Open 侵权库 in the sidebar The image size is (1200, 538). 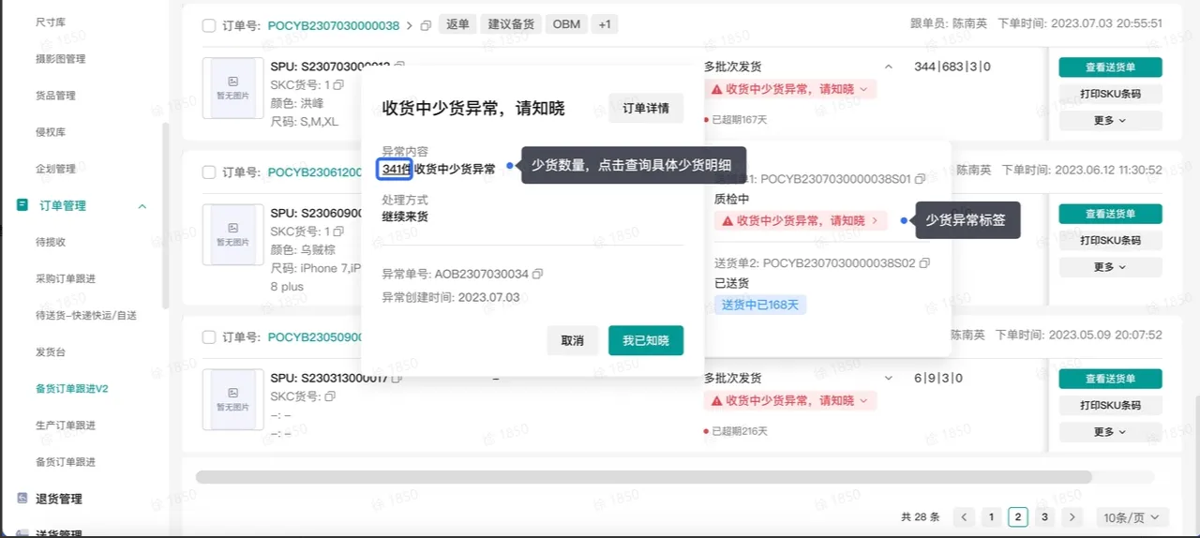pyautogui.click(x=51, y=132)
